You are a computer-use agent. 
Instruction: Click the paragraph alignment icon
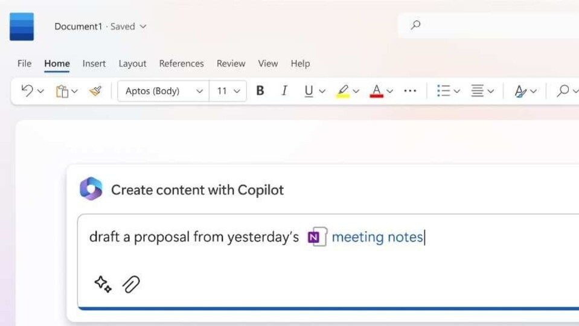pyautogui.click(x=477, y=91)
